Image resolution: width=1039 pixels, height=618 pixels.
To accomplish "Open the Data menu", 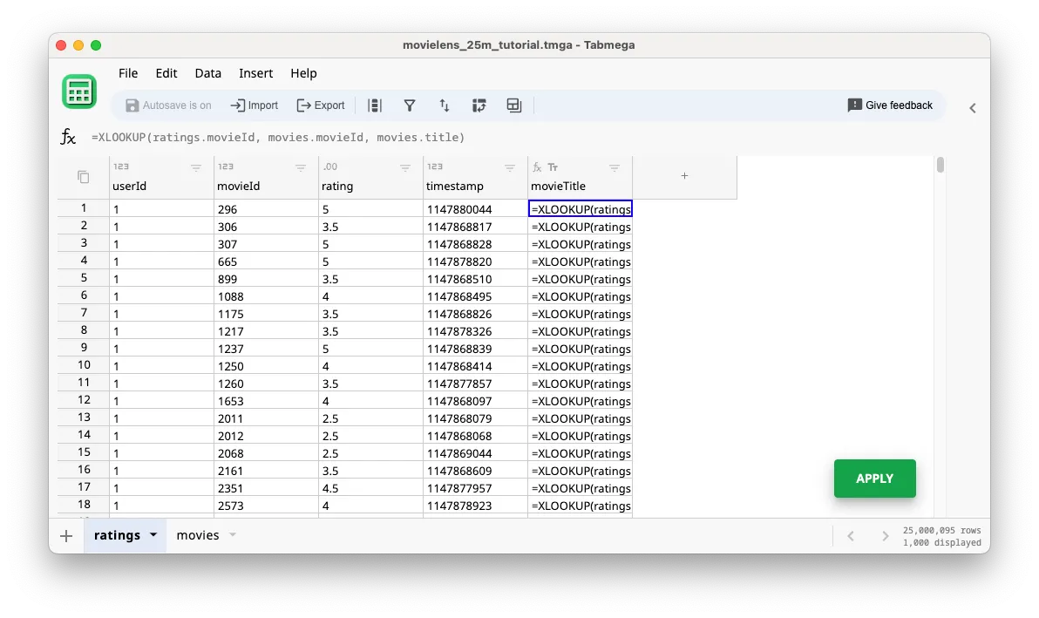I will [x=207, y=73].
